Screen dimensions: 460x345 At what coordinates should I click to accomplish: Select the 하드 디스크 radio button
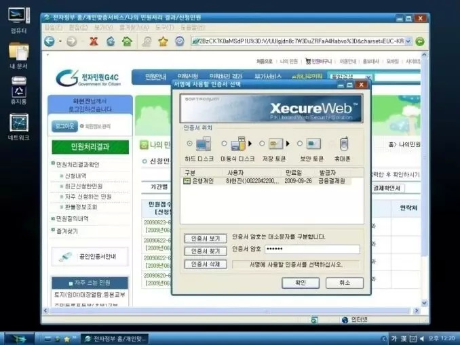point(189,143)
